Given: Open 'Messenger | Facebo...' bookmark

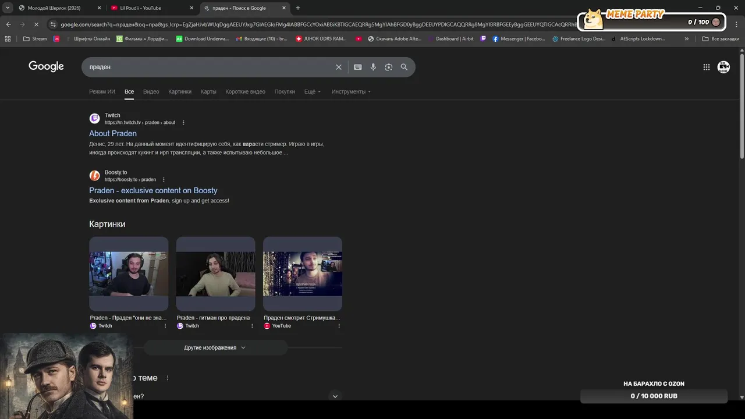Looking at the screenshot, I should pos(519,39).
